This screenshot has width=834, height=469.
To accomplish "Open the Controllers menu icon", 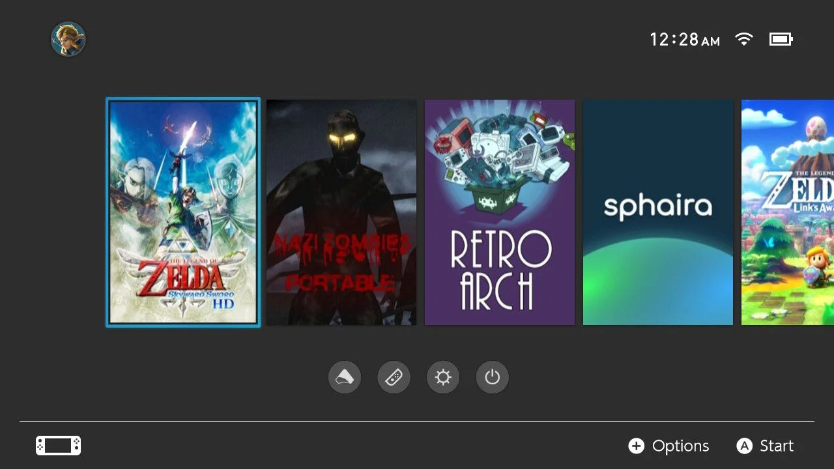I will pos(394,377).
